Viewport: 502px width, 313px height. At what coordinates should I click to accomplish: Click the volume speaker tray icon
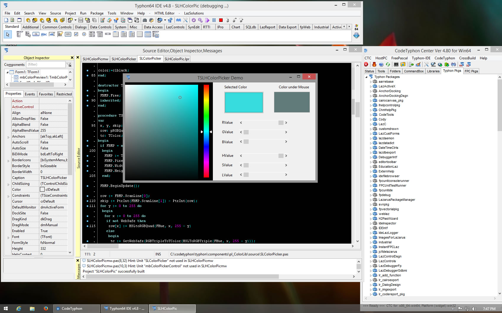coord(474,309)
